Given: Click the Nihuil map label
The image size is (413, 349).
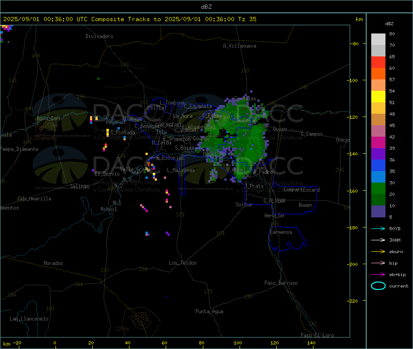Looking at the screenshot, I should point(108,209).
